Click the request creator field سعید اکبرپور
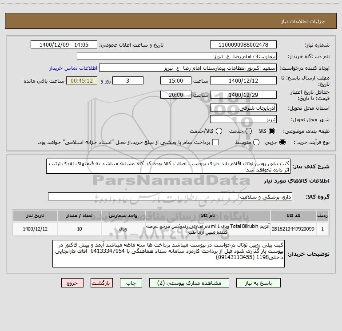 tap(188, 68)
